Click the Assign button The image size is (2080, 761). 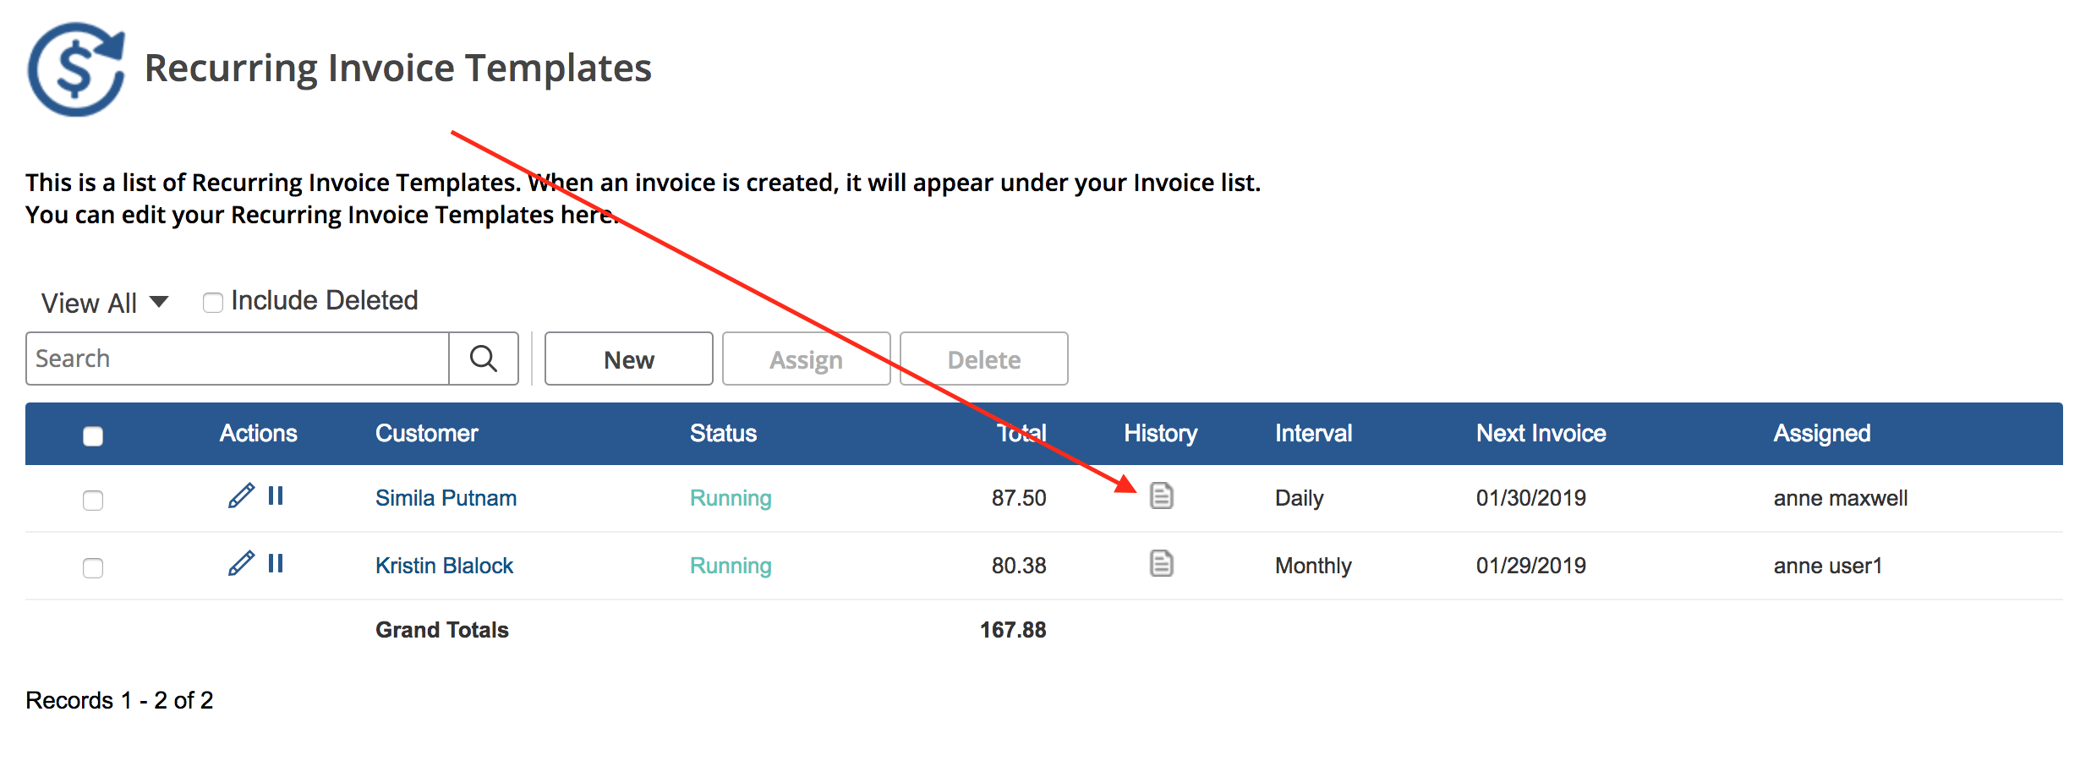point(806,359)
